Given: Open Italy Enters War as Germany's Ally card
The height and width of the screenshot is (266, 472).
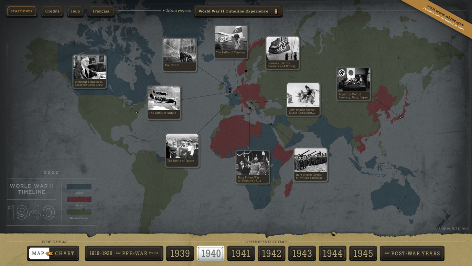Looking at the screenshot, I should click(253, 167).
